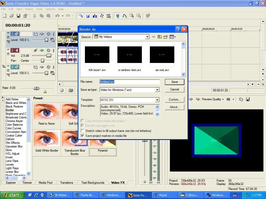The image size is (266, 199).
Task: Toggle Solo on track 3
Action: [54, 67]
